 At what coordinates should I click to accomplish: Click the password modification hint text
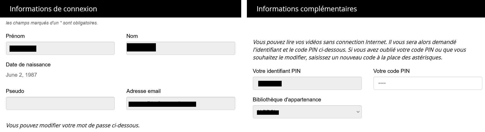(73, 126)
